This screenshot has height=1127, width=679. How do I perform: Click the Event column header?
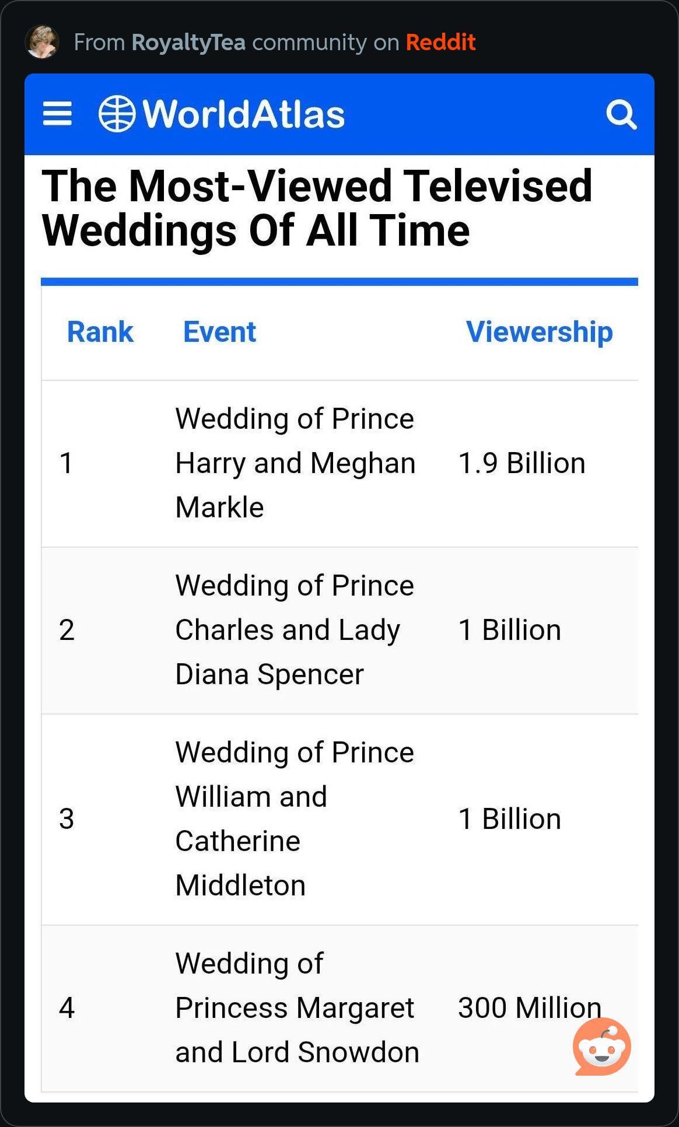click(219, 332)
